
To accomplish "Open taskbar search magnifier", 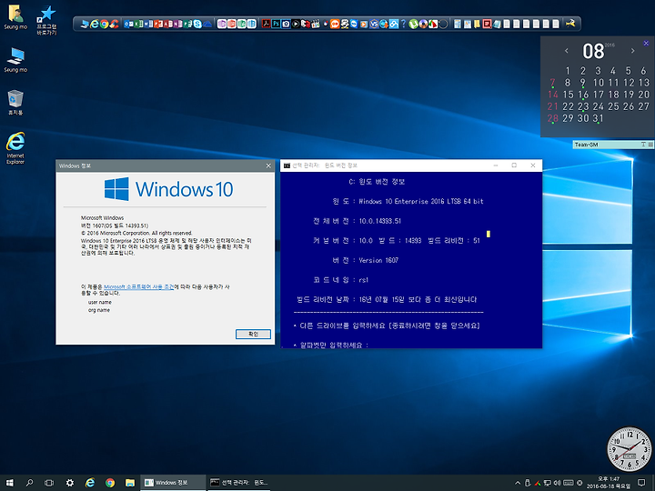I will pos(29,483).
